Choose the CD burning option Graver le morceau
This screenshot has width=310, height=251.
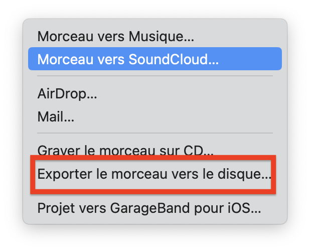tap(155, 151)
